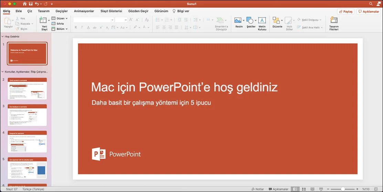Align text right
Viewport: 383px width, 192px height.
(x=170, y=27)
